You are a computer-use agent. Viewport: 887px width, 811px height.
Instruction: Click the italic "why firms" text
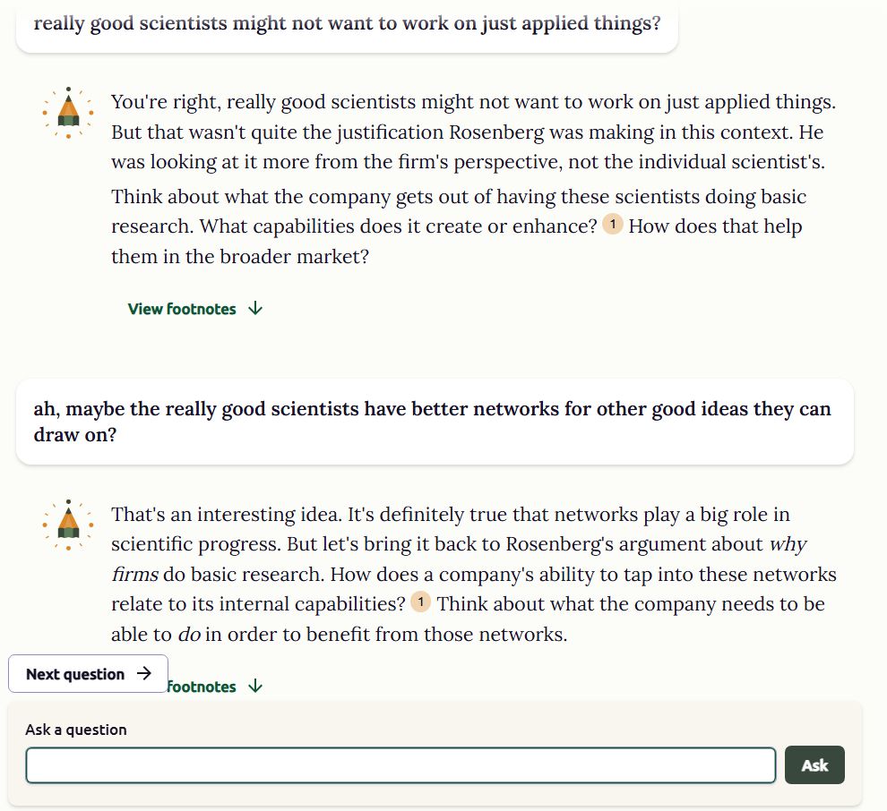click(x=788, y=544)
